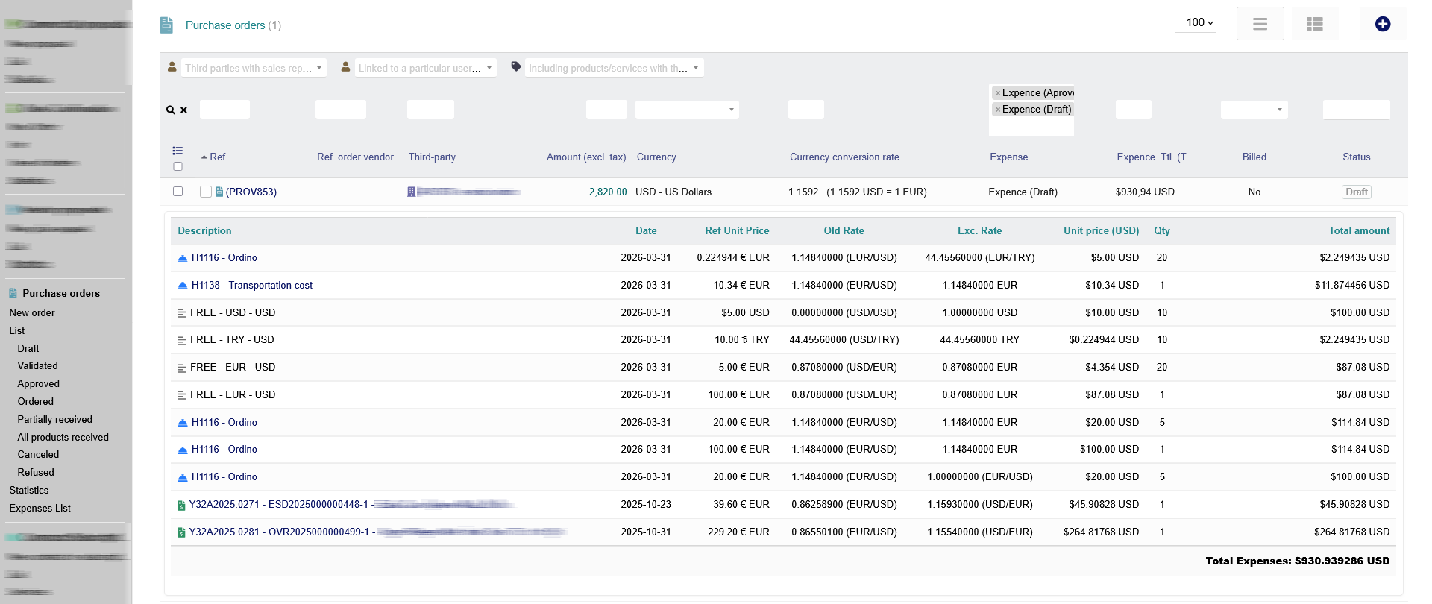Tick the checkbox for order PROV853
The image size is (1432, 604).
click(178, 192)
